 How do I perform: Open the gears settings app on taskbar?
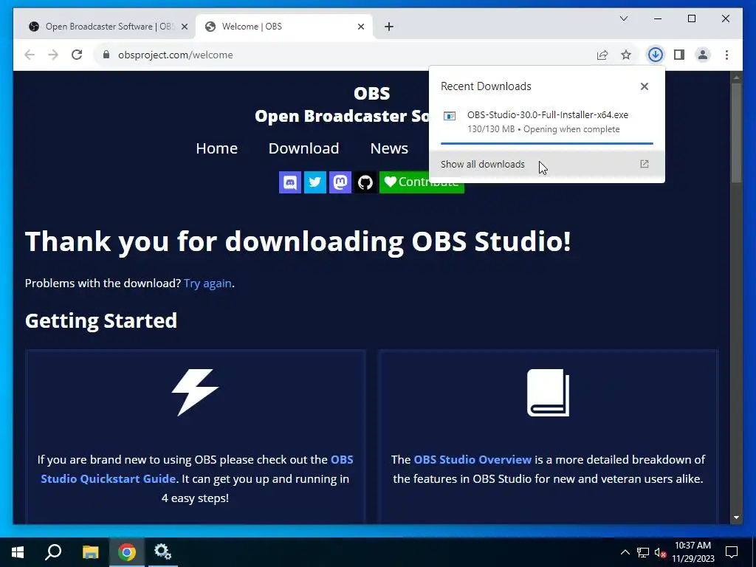[162, 552]
